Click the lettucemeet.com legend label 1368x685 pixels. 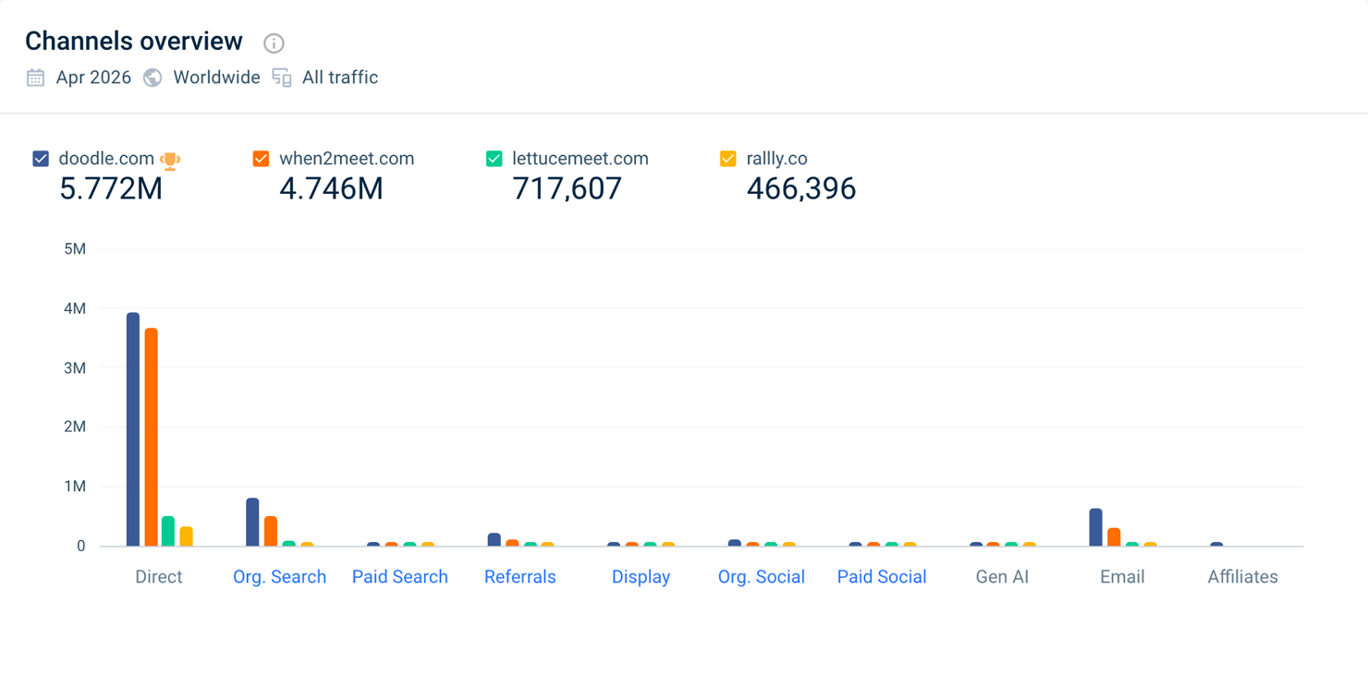click(x=580, y=159)
